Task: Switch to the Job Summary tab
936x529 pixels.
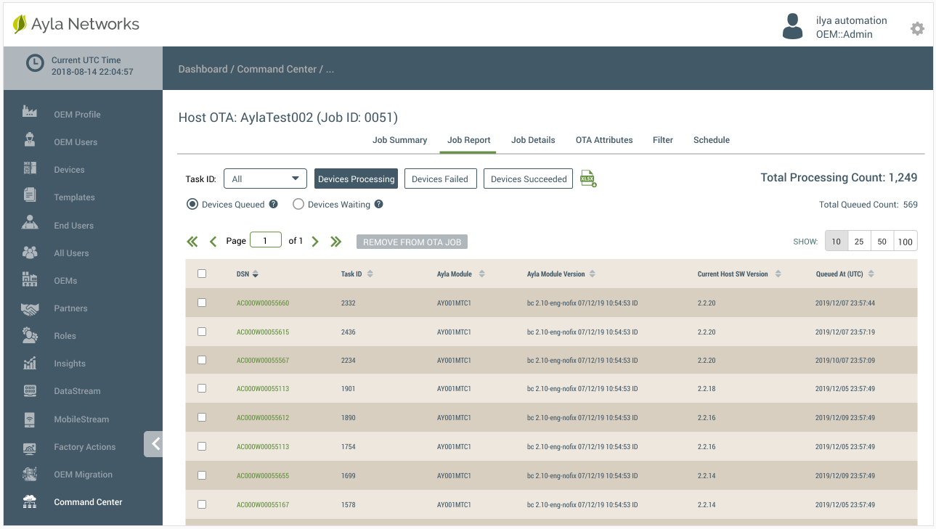Action: [399, 140]
